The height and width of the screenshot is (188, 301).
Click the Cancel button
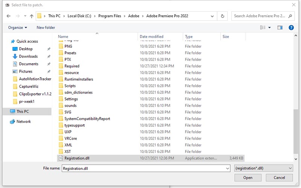(x=279, y=177)
